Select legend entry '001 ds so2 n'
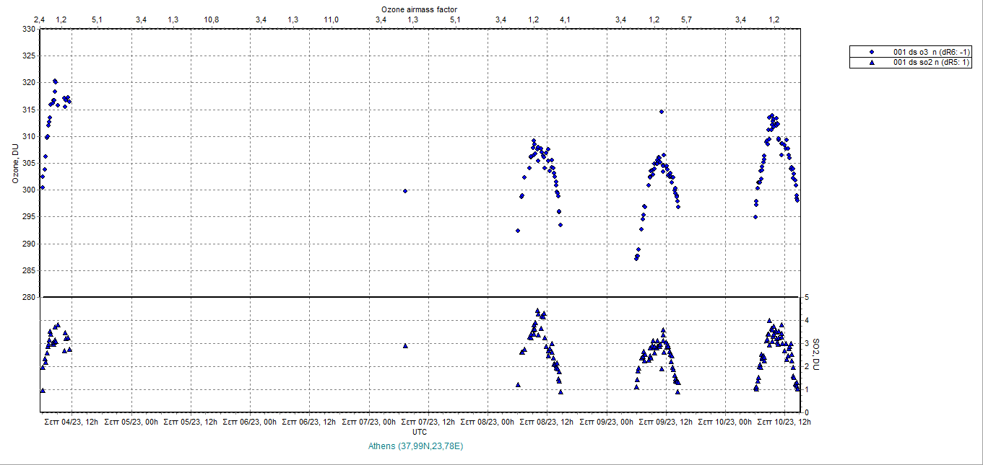Screen dimensions: 983x465 click(932, 63)
